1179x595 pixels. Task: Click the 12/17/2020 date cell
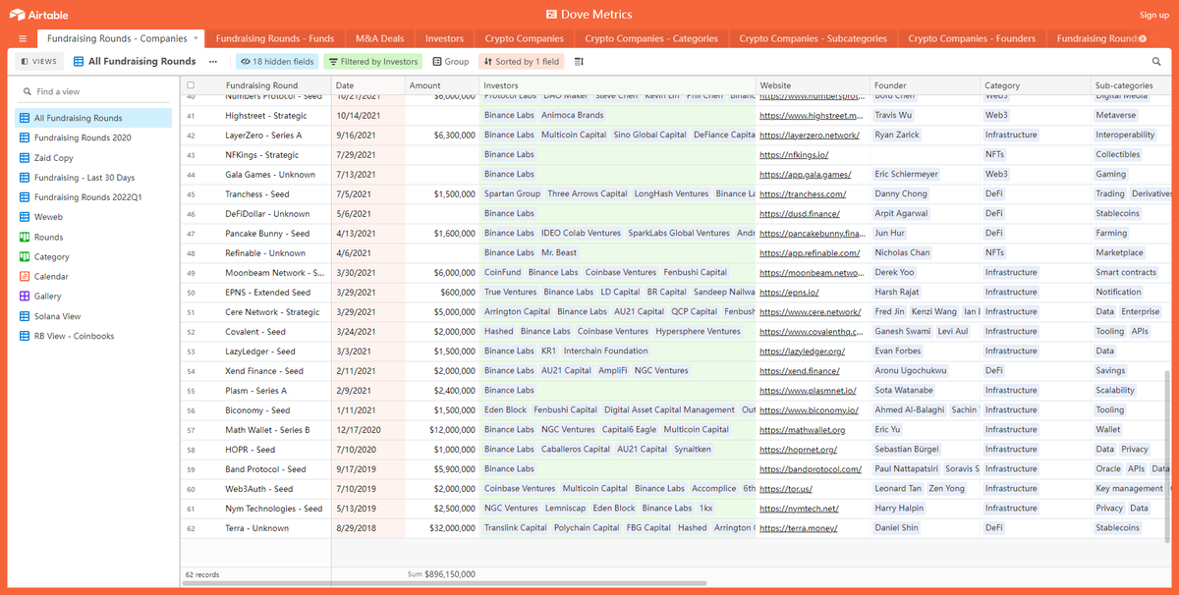[x=368, y=429]
